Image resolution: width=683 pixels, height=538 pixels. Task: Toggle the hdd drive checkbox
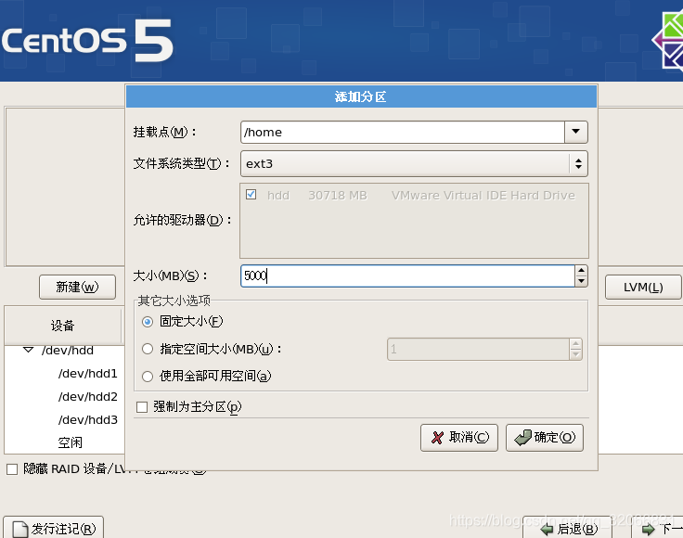[251, 194]
